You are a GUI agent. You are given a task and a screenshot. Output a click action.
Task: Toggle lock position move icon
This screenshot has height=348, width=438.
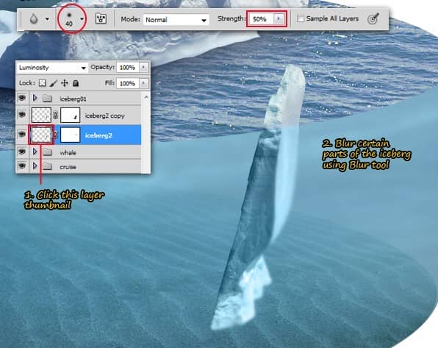click(65, 83)
